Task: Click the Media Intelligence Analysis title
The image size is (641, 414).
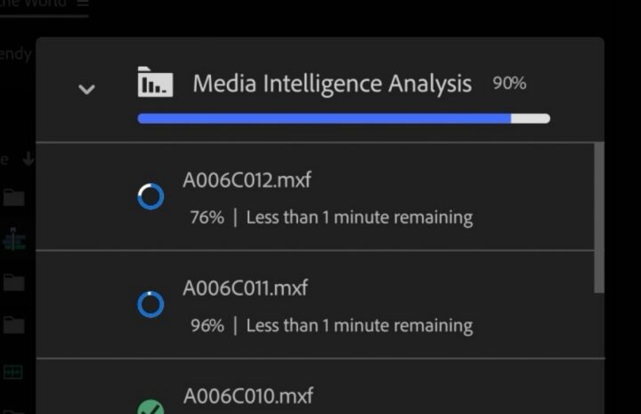Action: (332, 84)
